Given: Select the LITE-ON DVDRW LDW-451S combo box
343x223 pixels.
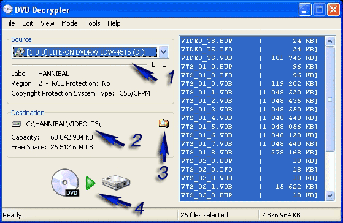Looking at the screenshot, I should click(90, 52).
